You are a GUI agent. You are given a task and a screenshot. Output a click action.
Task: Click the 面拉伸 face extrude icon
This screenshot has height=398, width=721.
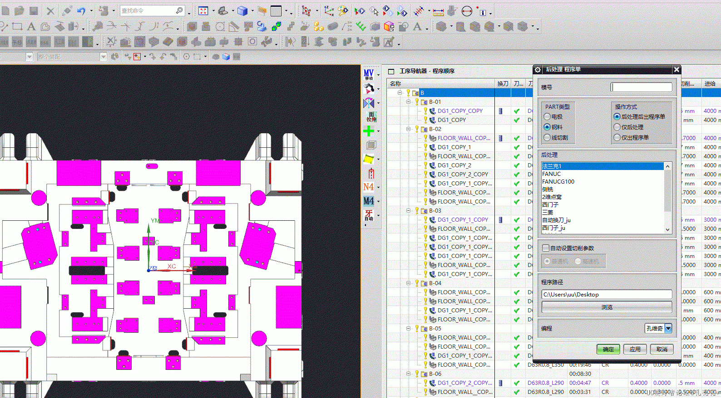coord(371,117)
